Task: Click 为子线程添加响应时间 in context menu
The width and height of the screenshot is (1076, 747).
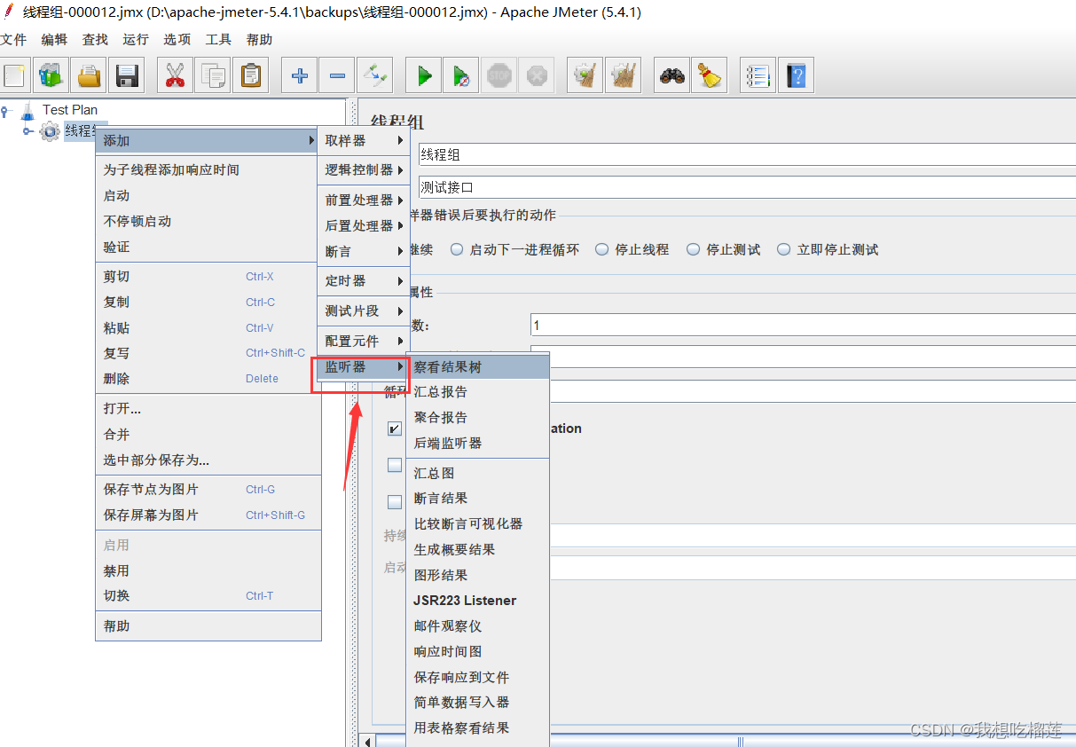Action: click(208, 170)
